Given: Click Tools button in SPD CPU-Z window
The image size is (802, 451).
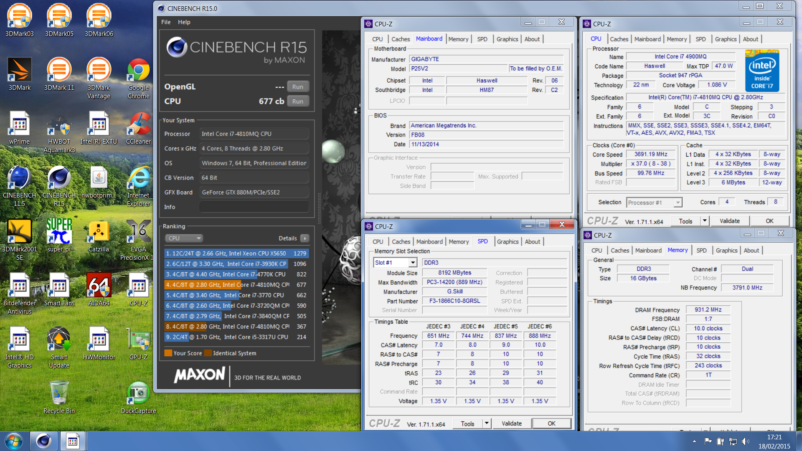Looking at the screenshot, I should 467,423.
